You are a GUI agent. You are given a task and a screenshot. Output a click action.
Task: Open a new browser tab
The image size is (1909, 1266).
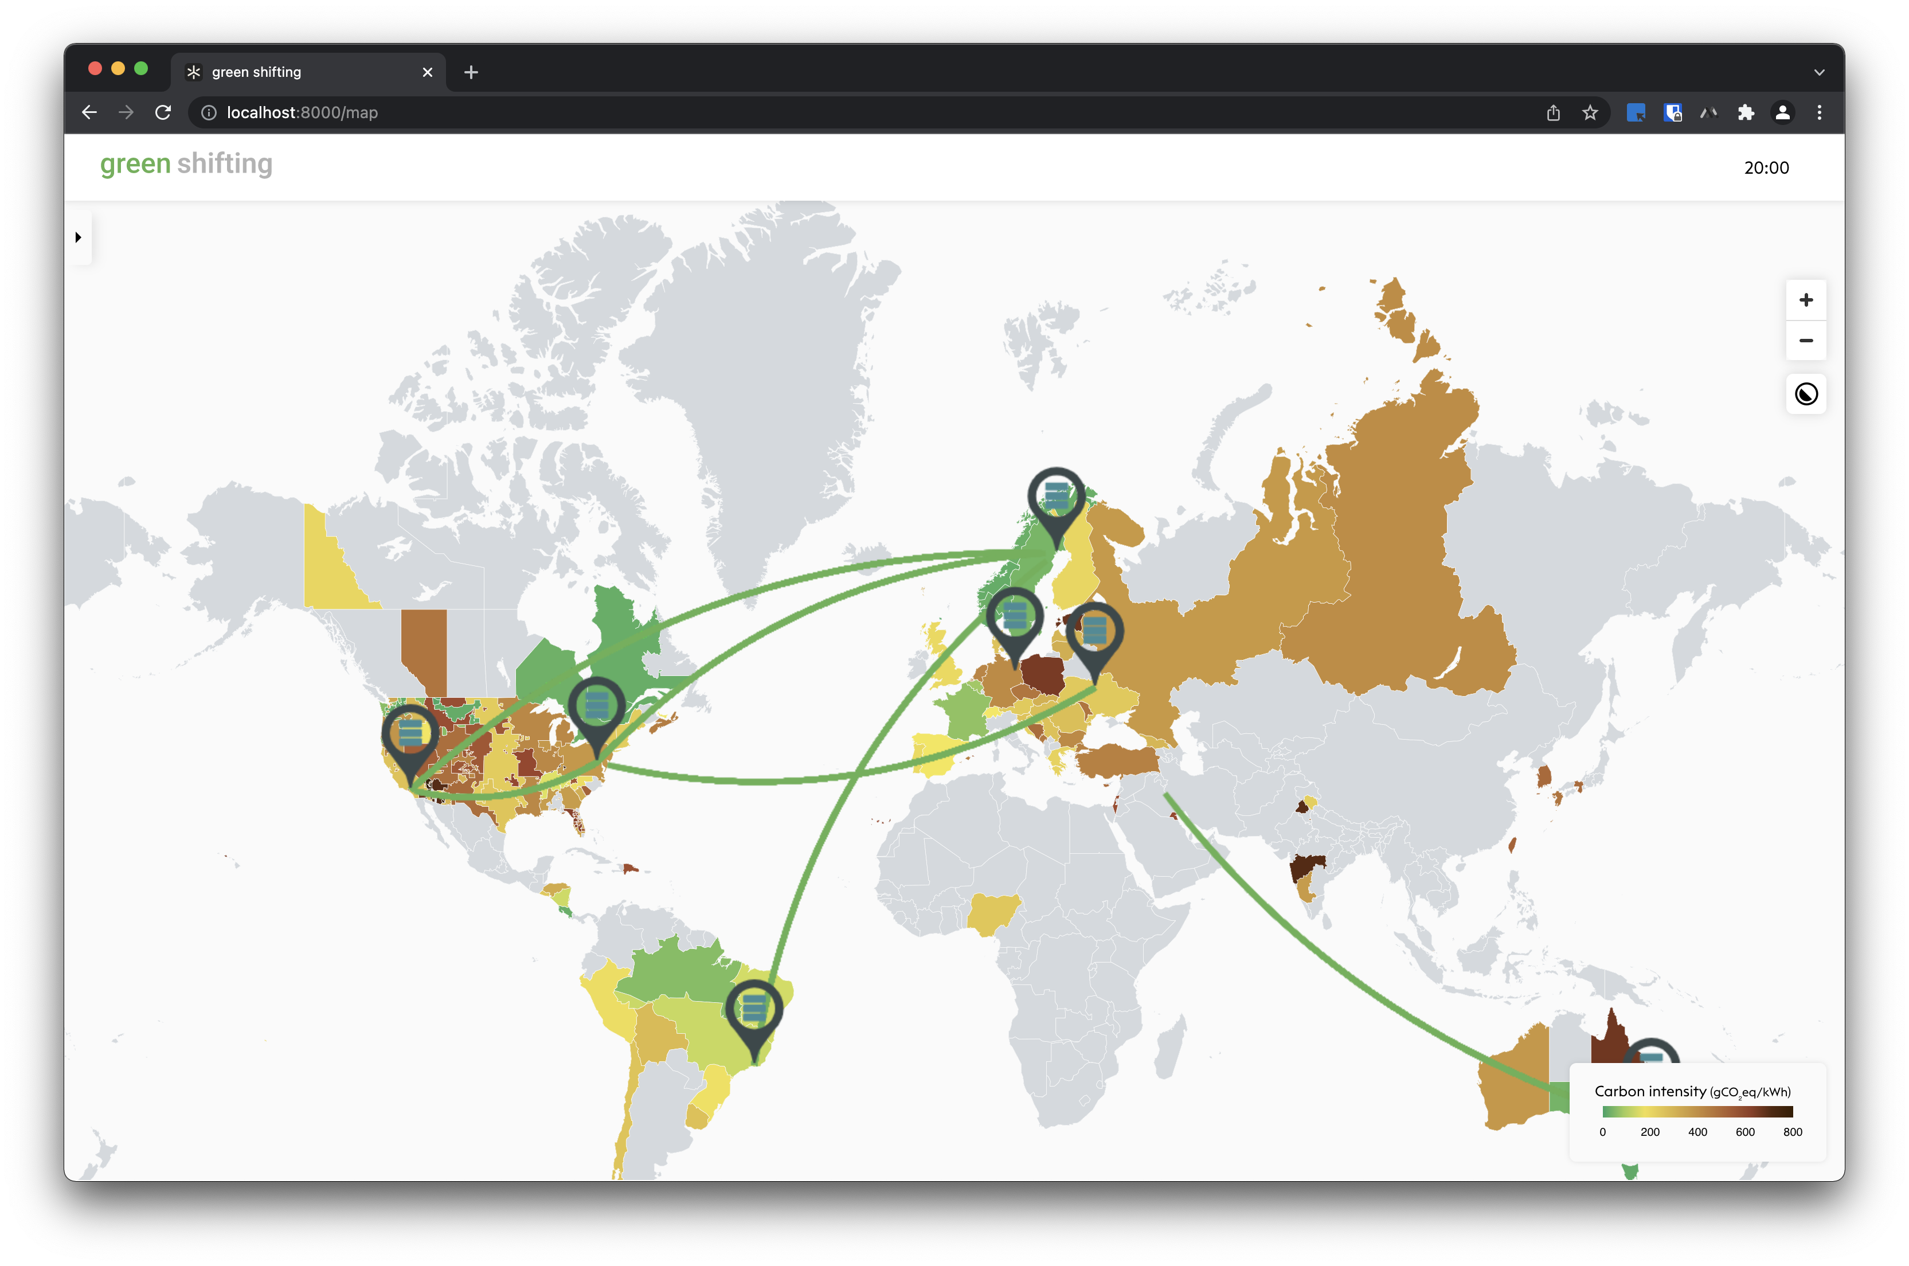coord(471,73)
